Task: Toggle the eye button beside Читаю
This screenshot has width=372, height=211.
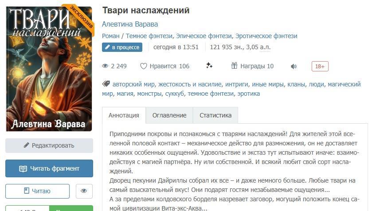Action: [84, 191]
